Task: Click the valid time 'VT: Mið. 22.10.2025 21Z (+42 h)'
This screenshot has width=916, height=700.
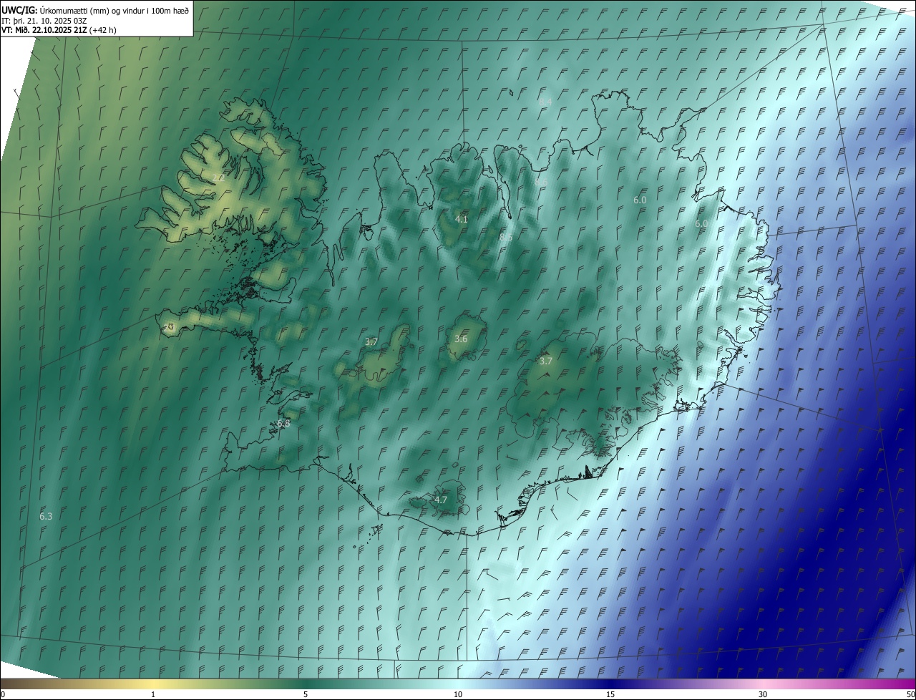Action: click(x=59, y=30)
